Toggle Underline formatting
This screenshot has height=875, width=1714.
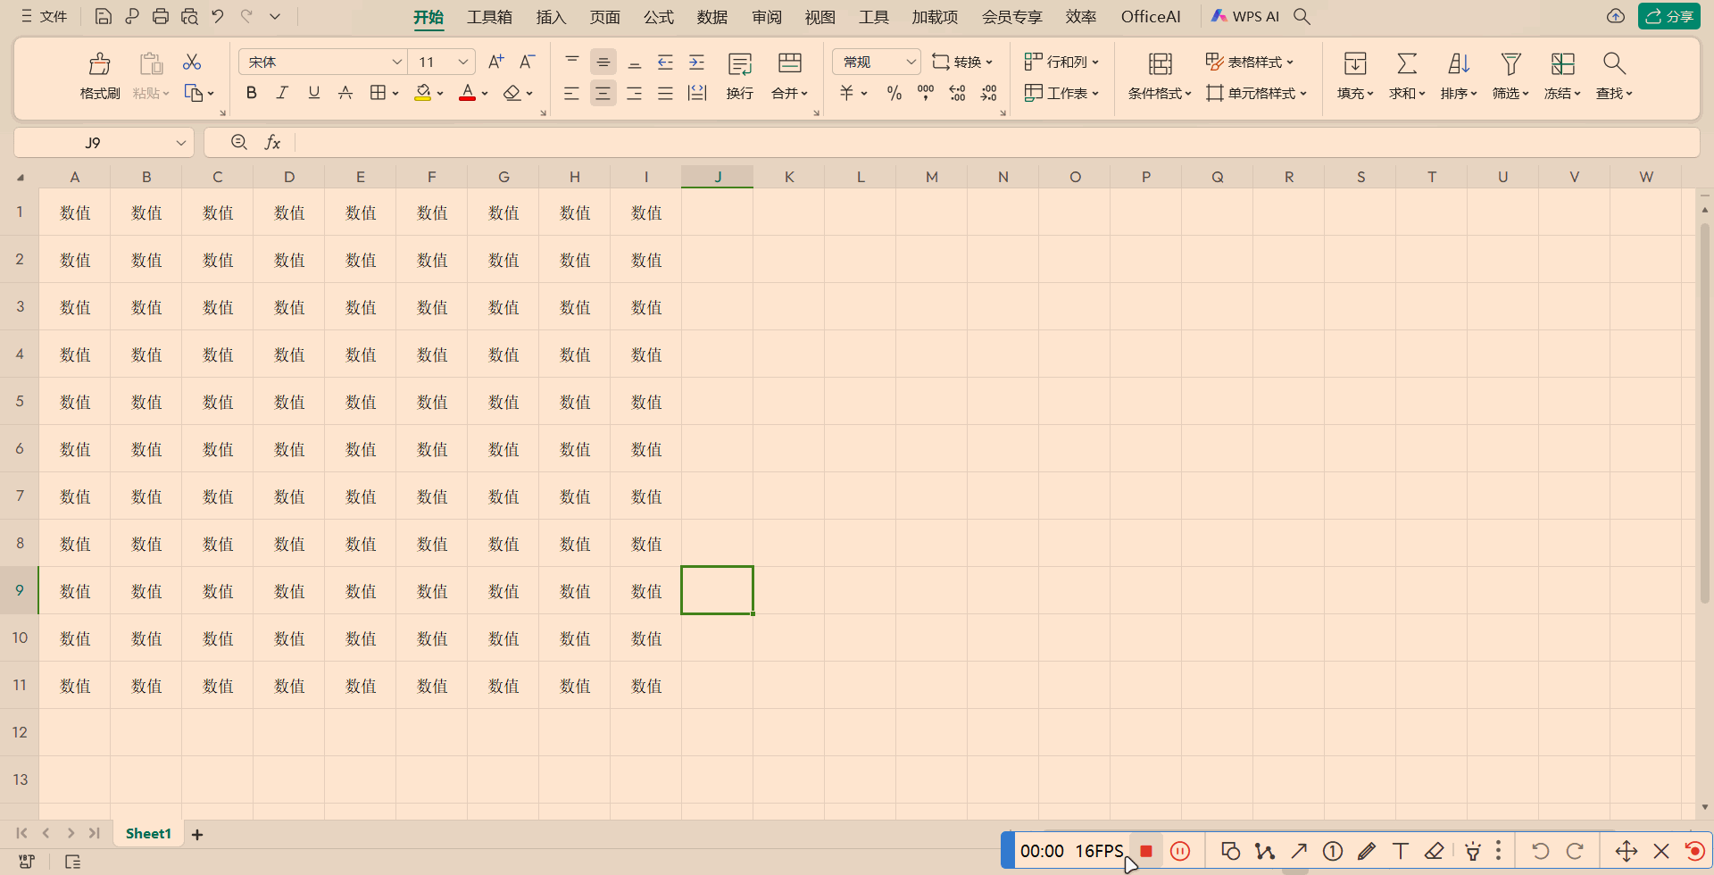313,93
